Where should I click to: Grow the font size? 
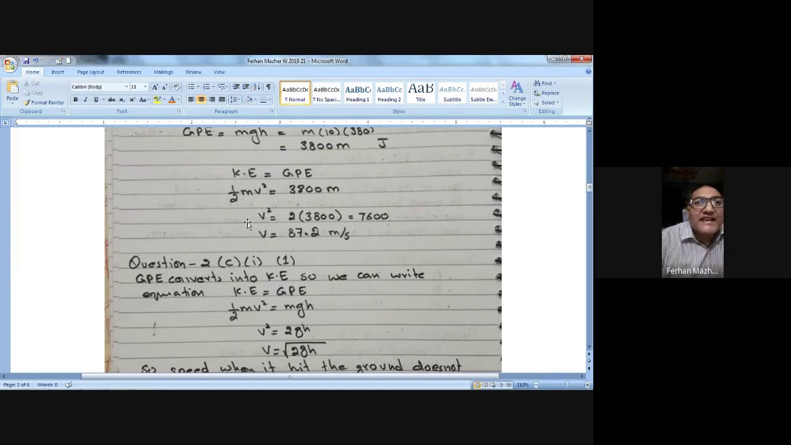pyautogui.click(x=154, y=87)
